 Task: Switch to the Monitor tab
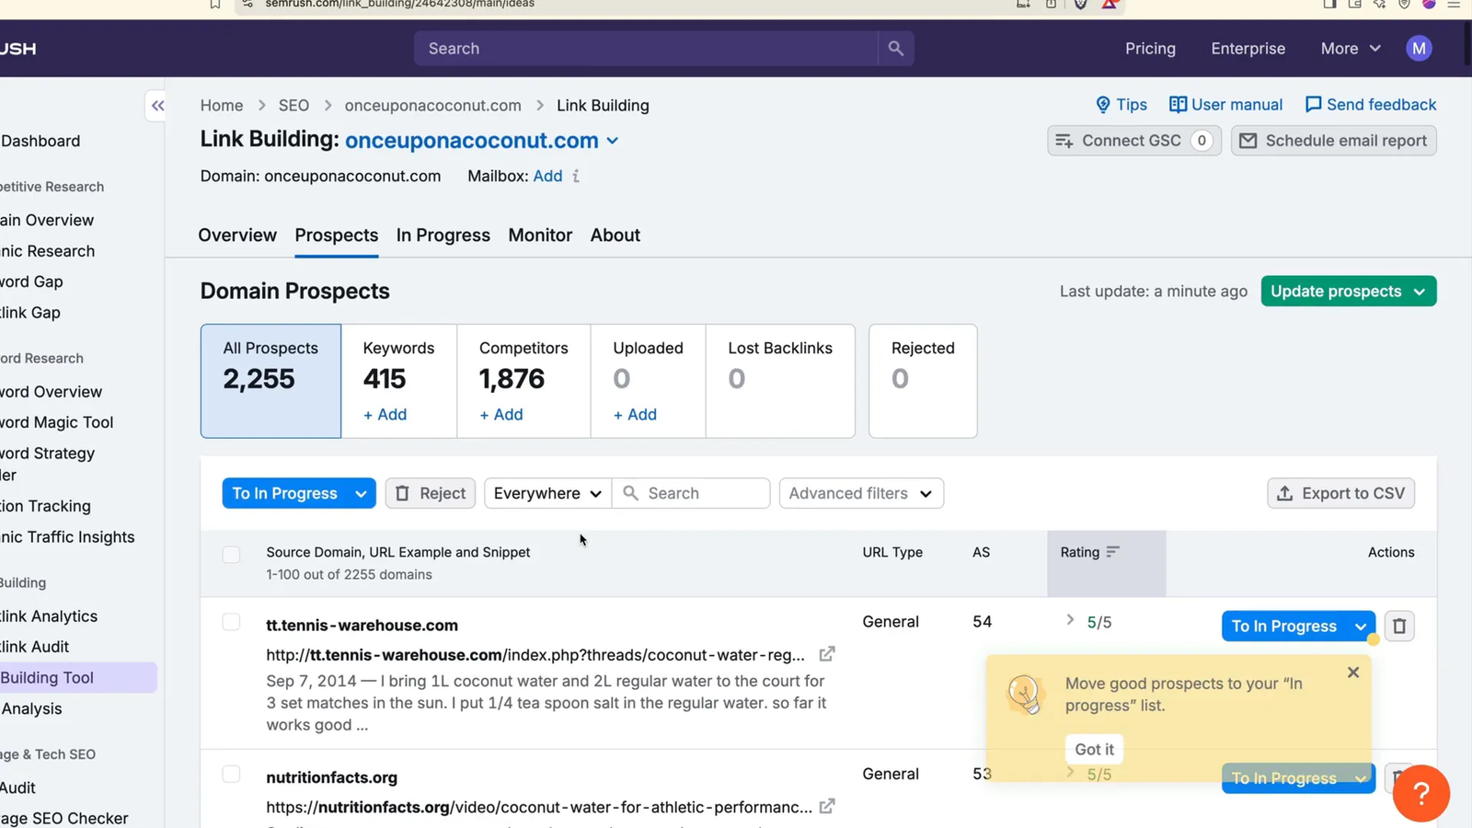pyautogui.click(x=540, y=236)
